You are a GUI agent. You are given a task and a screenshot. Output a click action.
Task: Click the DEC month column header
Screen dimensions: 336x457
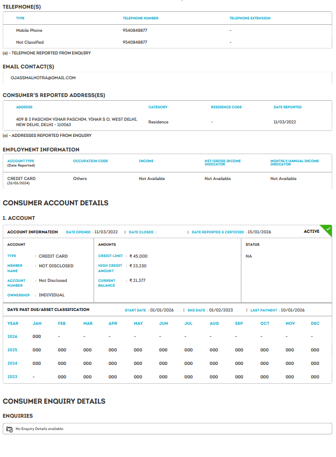tap(315, 323)
